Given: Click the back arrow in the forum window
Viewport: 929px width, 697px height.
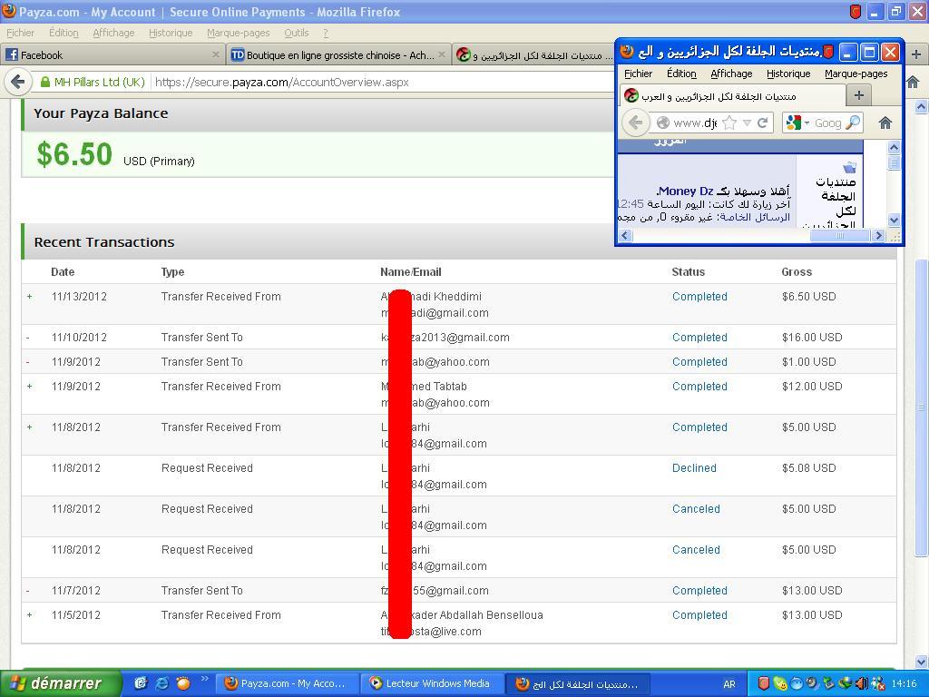Looking at the screenshot, I should click(x=635, y=123).
